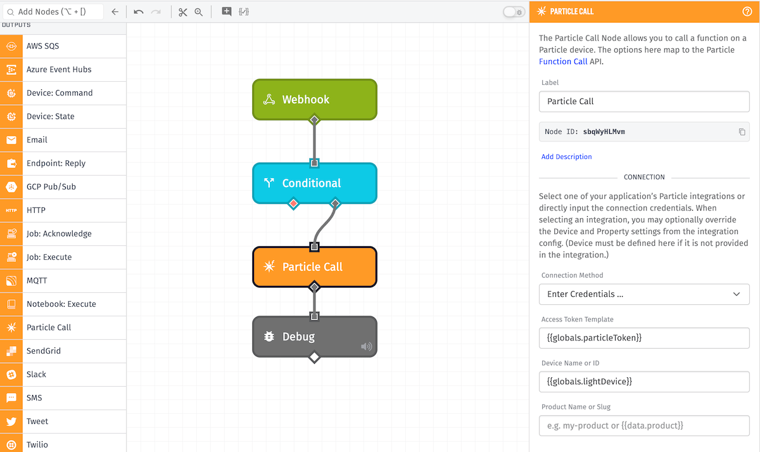This screenshot has height=452, width=760.
Task: Edit the Device Name or ID field
Action: tap(644, 382)
